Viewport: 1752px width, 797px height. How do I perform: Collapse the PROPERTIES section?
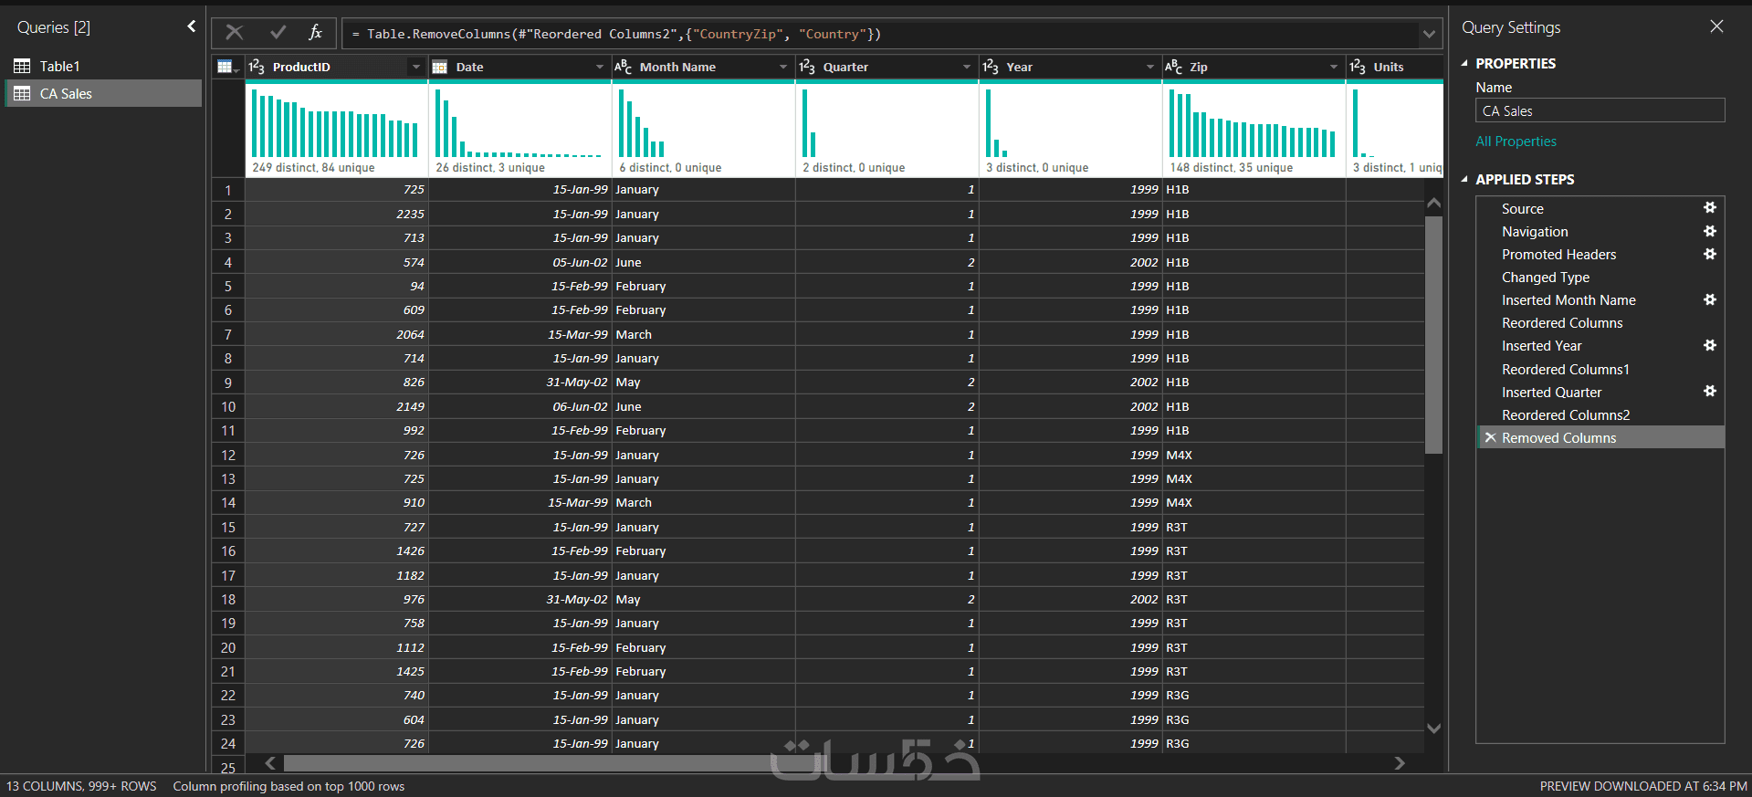pyautogui.click(x=1464, y=64)
